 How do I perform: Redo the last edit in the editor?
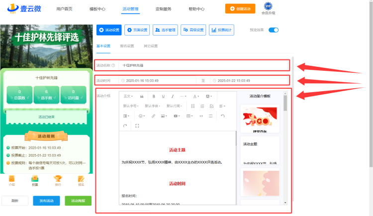click(125, 126)
